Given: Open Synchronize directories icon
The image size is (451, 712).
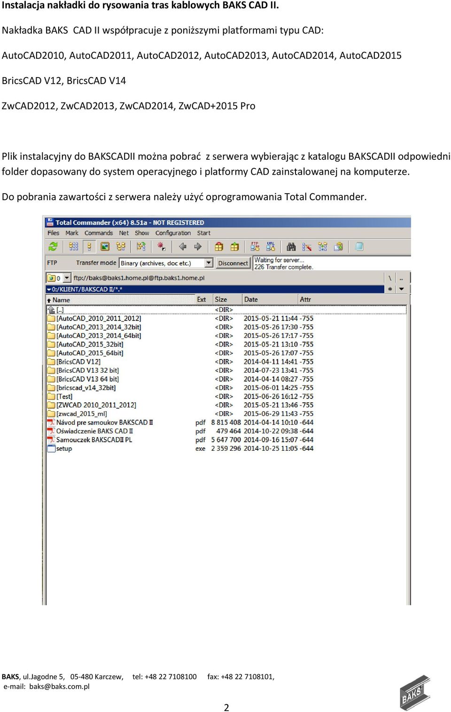Looking at the screenshot, I should [322, 246].
